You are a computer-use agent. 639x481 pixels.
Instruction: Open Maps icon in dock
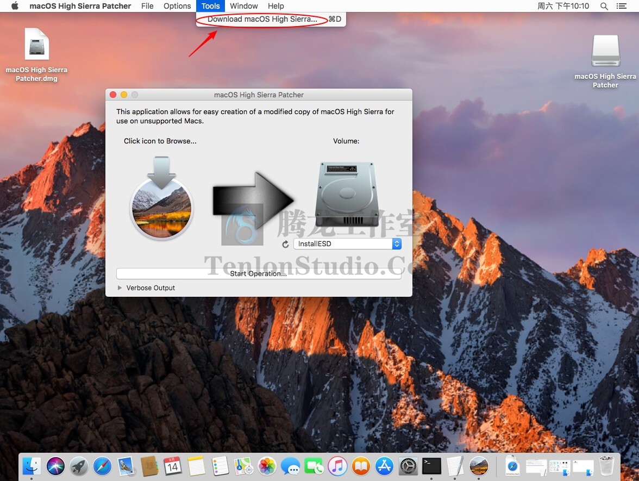coord(243,466)
